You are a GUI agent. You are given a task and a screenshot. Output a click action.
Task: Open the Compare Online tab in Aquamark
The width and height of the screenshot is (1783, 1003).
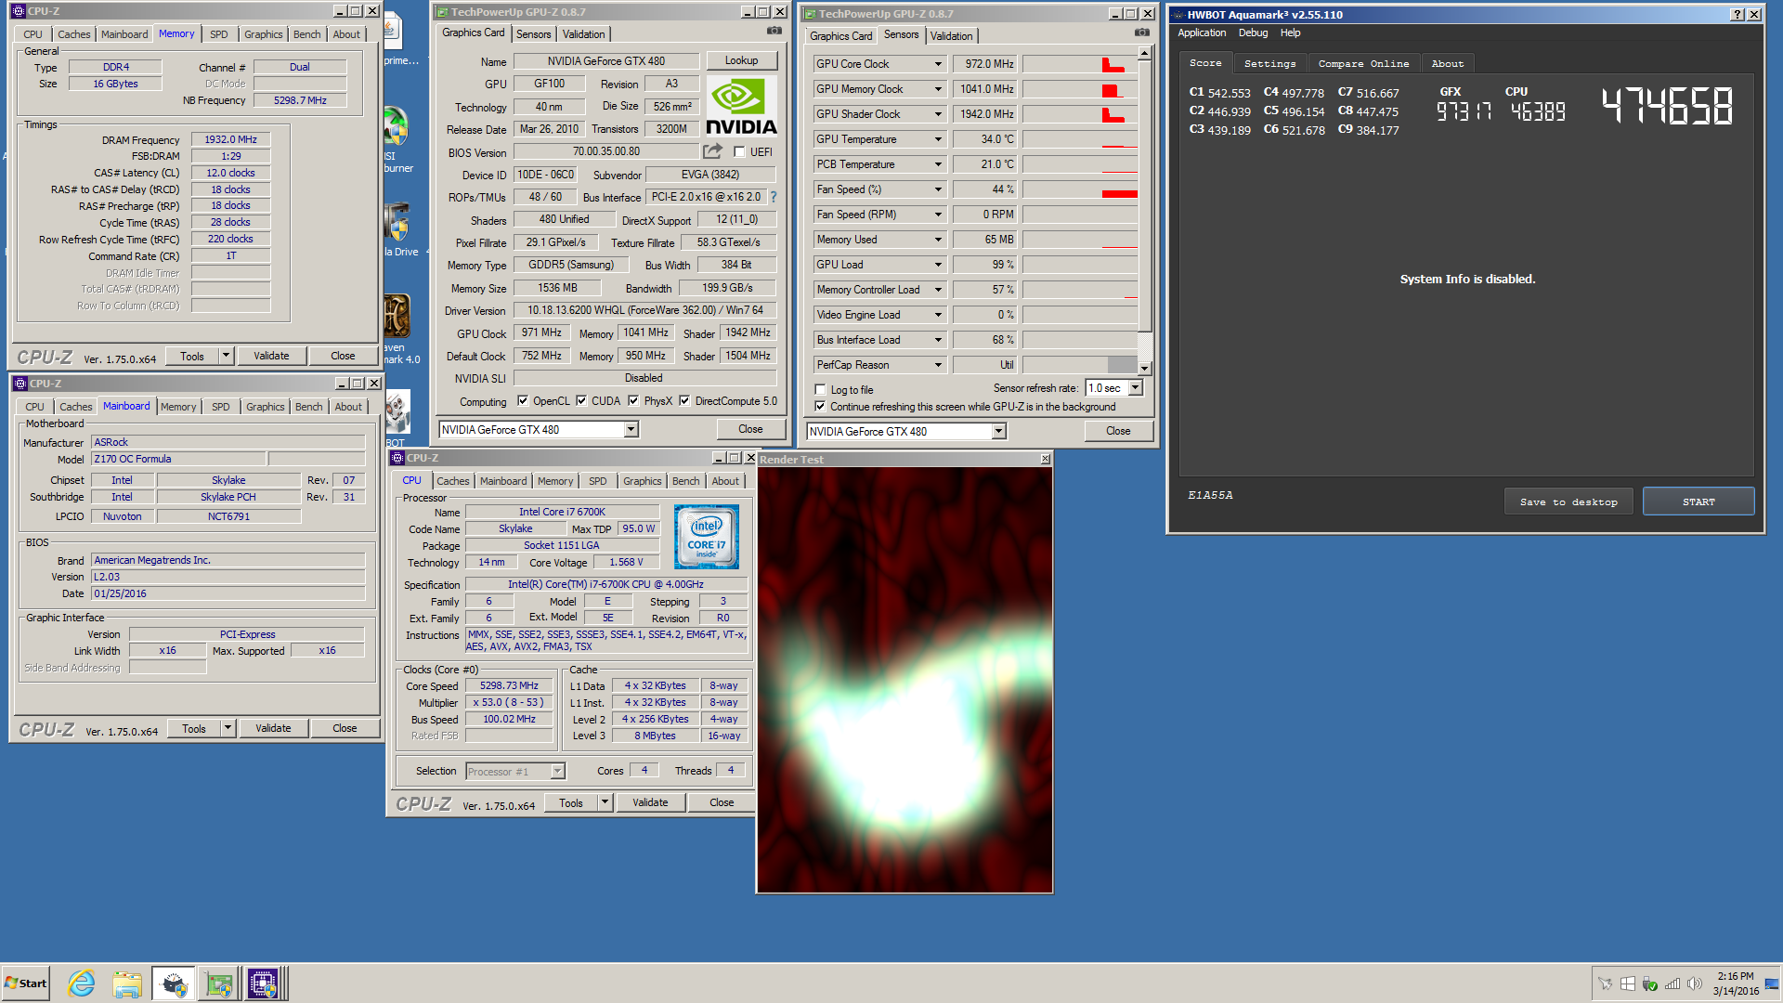coord(1363,63)
